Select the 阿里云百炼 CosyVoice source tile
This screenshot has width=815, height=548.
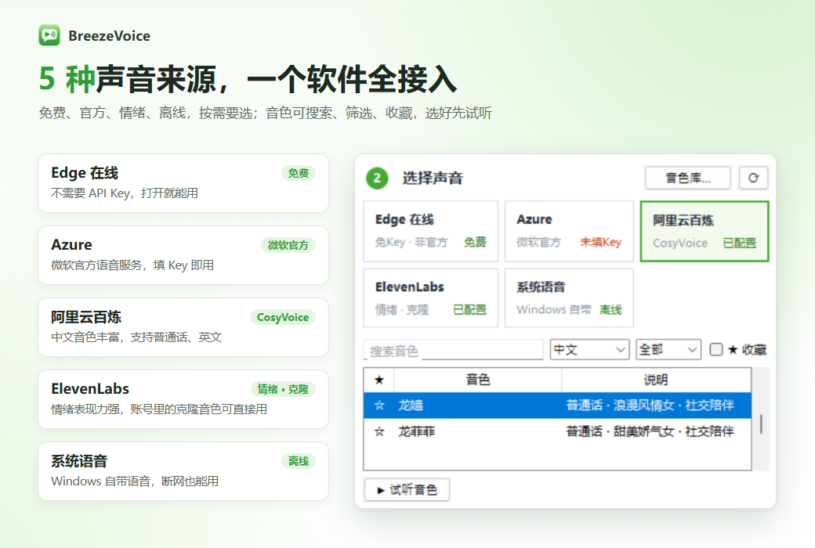(x=705, y=231)
